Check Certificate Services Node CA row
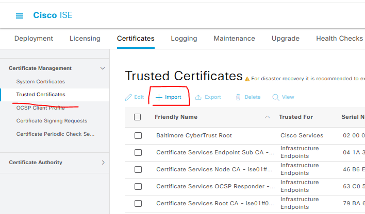Image resolution: width=365 pixels, height=214 pixels. coord(138,169)
